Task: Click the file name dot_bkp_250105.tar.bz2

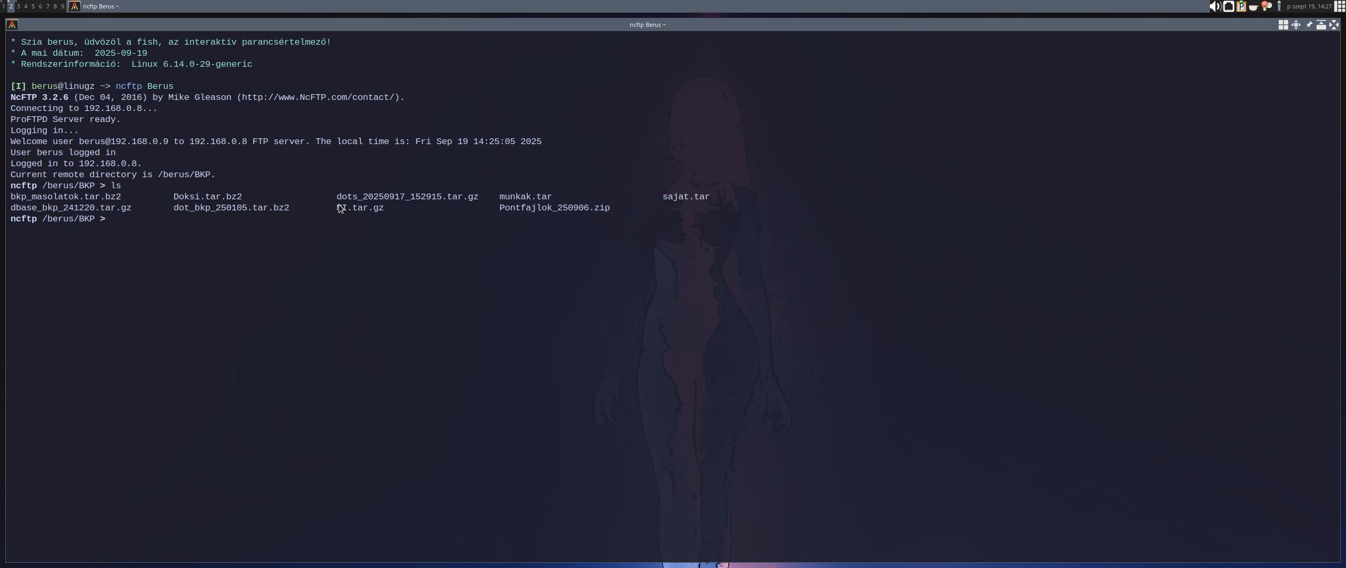Action: tap(231, 208)
